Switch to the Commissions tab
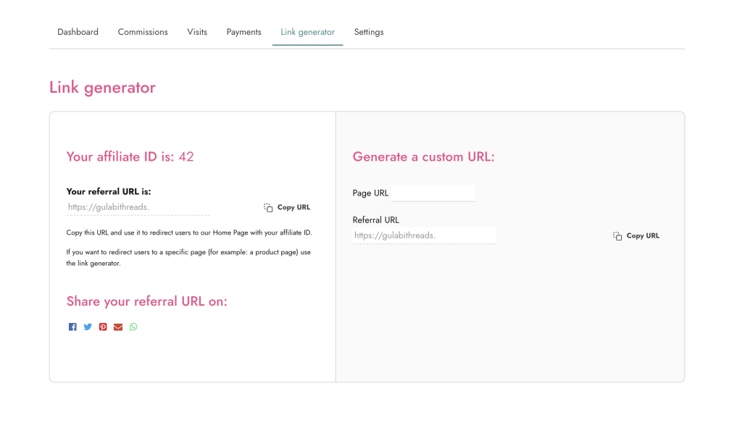 point(143,32)
